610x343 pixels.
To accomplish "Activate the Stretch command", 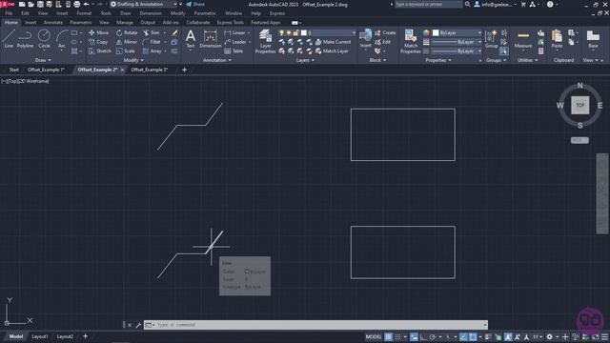I will pos(99,50).
